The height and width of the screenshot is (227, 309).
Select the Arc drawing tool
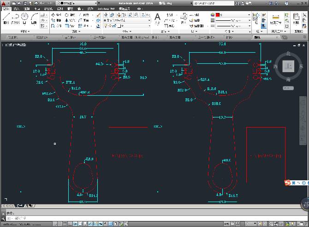pos(34,18)
